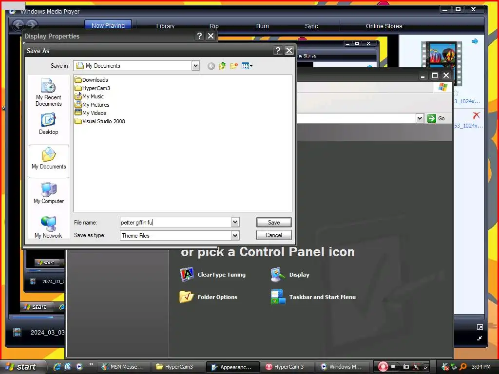Click Display Properties help question mark
The width and height of the screenshot is (499, 374).
(x=199, y=36)
